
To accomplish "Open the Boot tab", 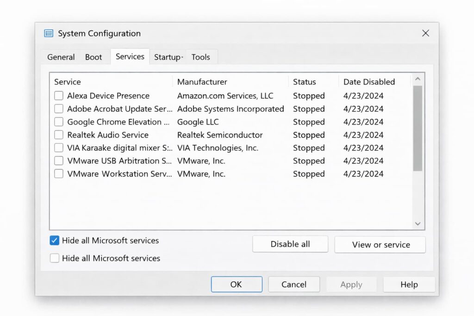I will tap(94, 57).
